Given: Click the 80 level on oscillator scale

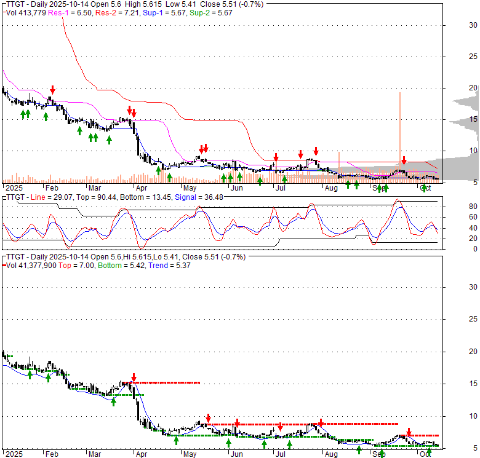Looking at the screenshot, I should click(456, 207).
